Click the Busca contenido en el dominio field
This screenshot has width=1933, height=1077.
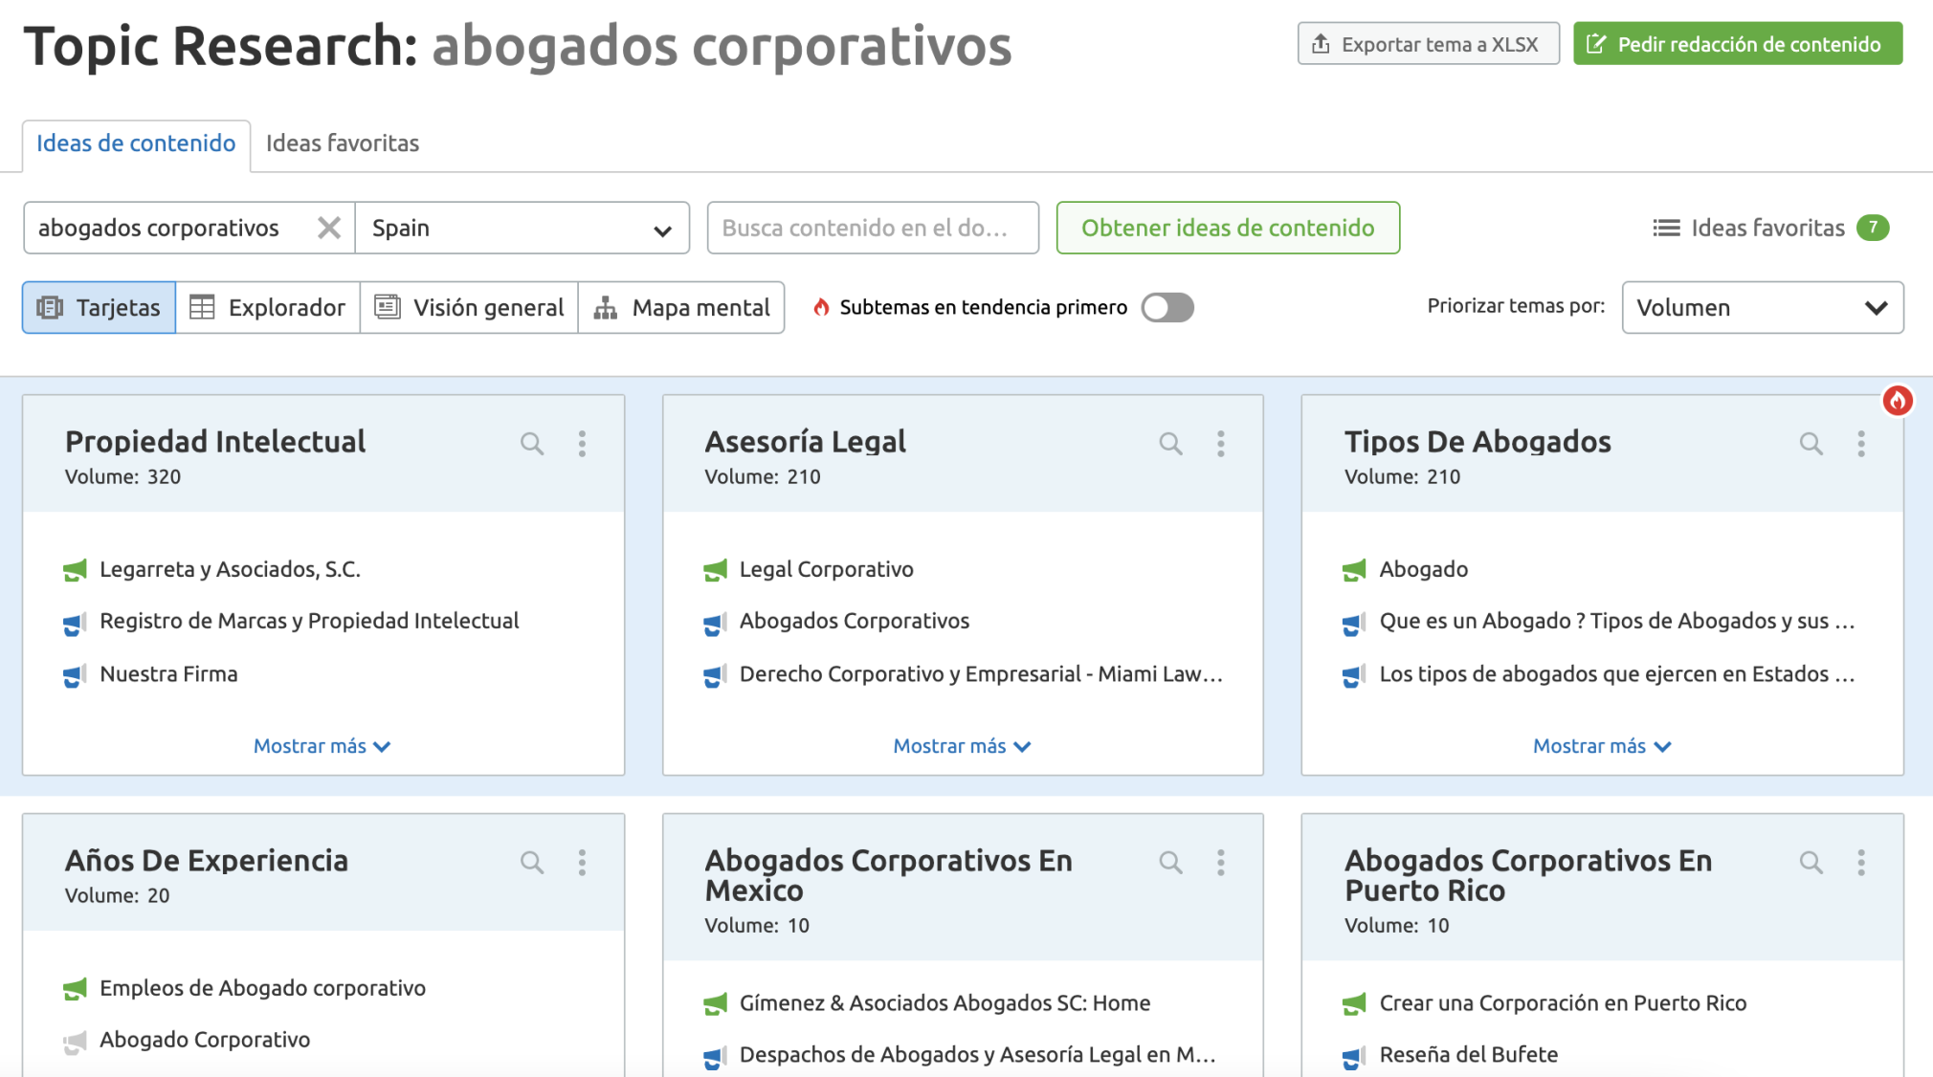[872, 228]
